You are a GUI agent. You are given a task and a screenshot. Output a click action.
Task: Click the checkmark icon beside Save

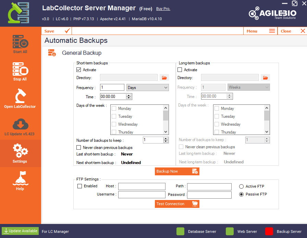pos(67,31)
